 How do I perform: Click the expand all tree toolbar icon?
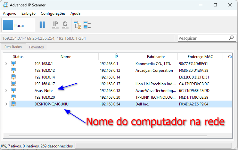(x=78, y=25)
